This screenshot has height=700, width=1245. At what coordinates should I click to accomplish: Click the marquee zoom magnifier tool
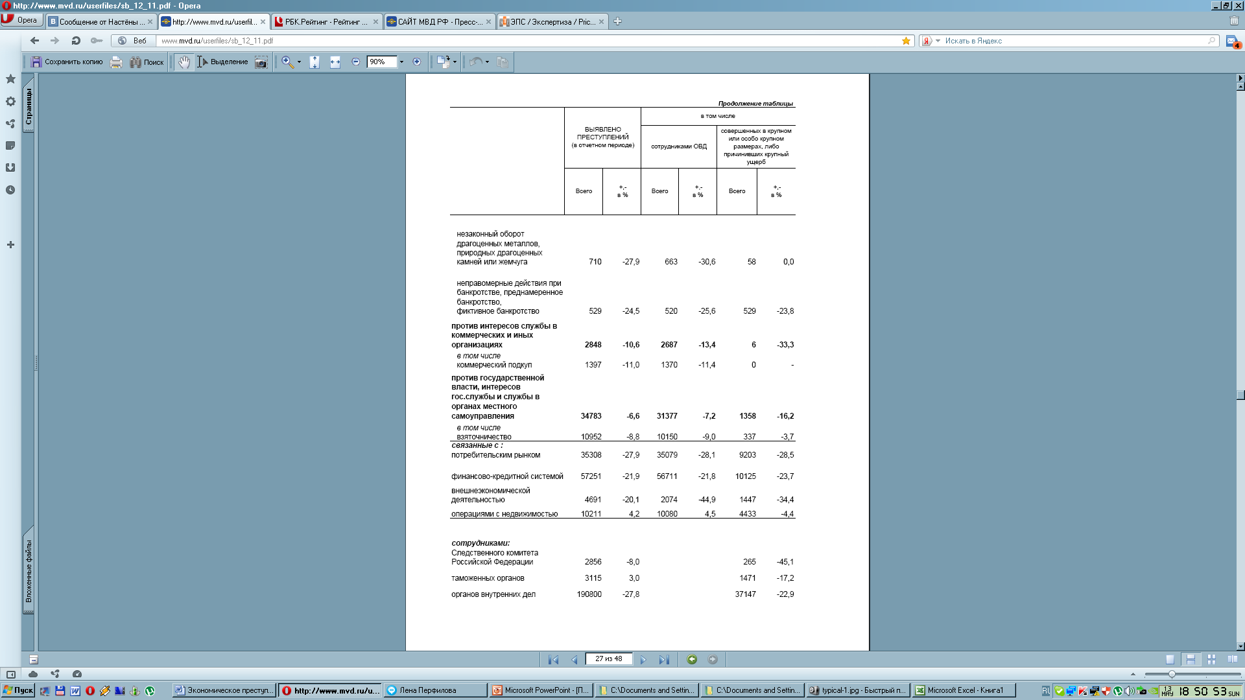pyautogui.click(x=287, y=62)
